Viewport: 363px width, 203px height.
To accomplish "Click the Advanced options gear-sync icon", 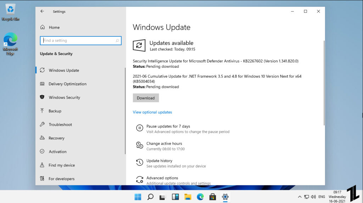I will point(140,179).
